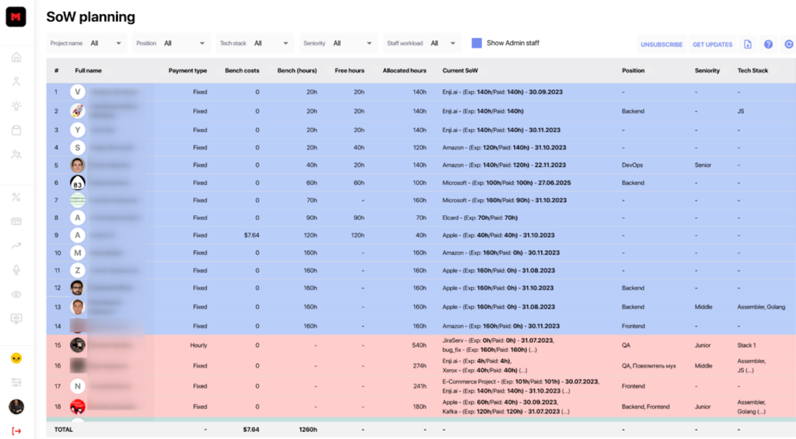Click Senior seniority in row 5
Viewport: 796px width, 439px height.
[x=703, y=165]
